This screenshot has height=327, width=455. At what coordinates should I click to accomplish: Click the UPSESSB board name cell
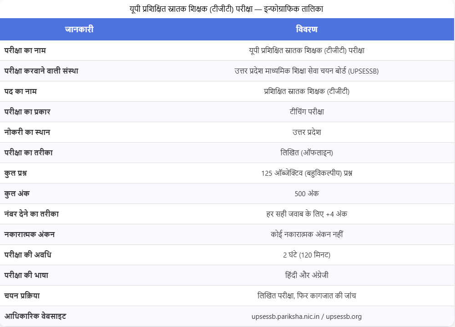tap(306, 71)
